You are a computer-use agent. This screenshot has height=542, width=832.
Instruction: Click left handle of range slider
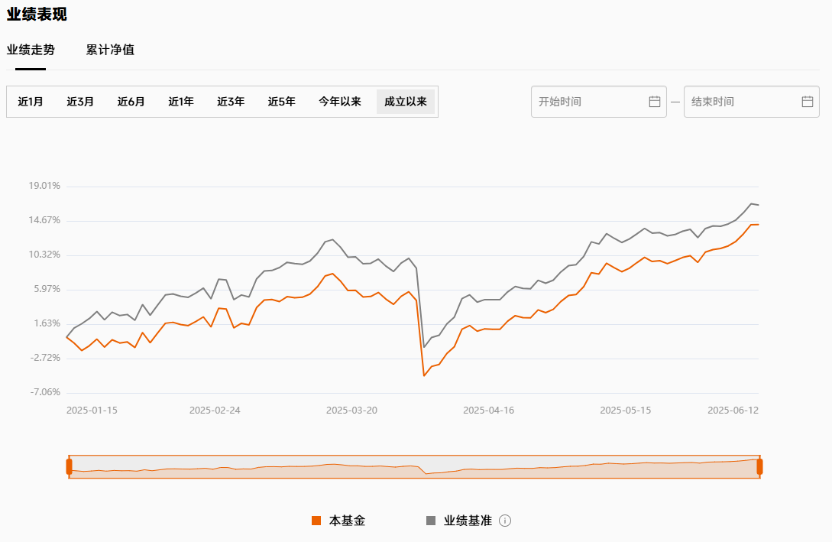(69, 466)
